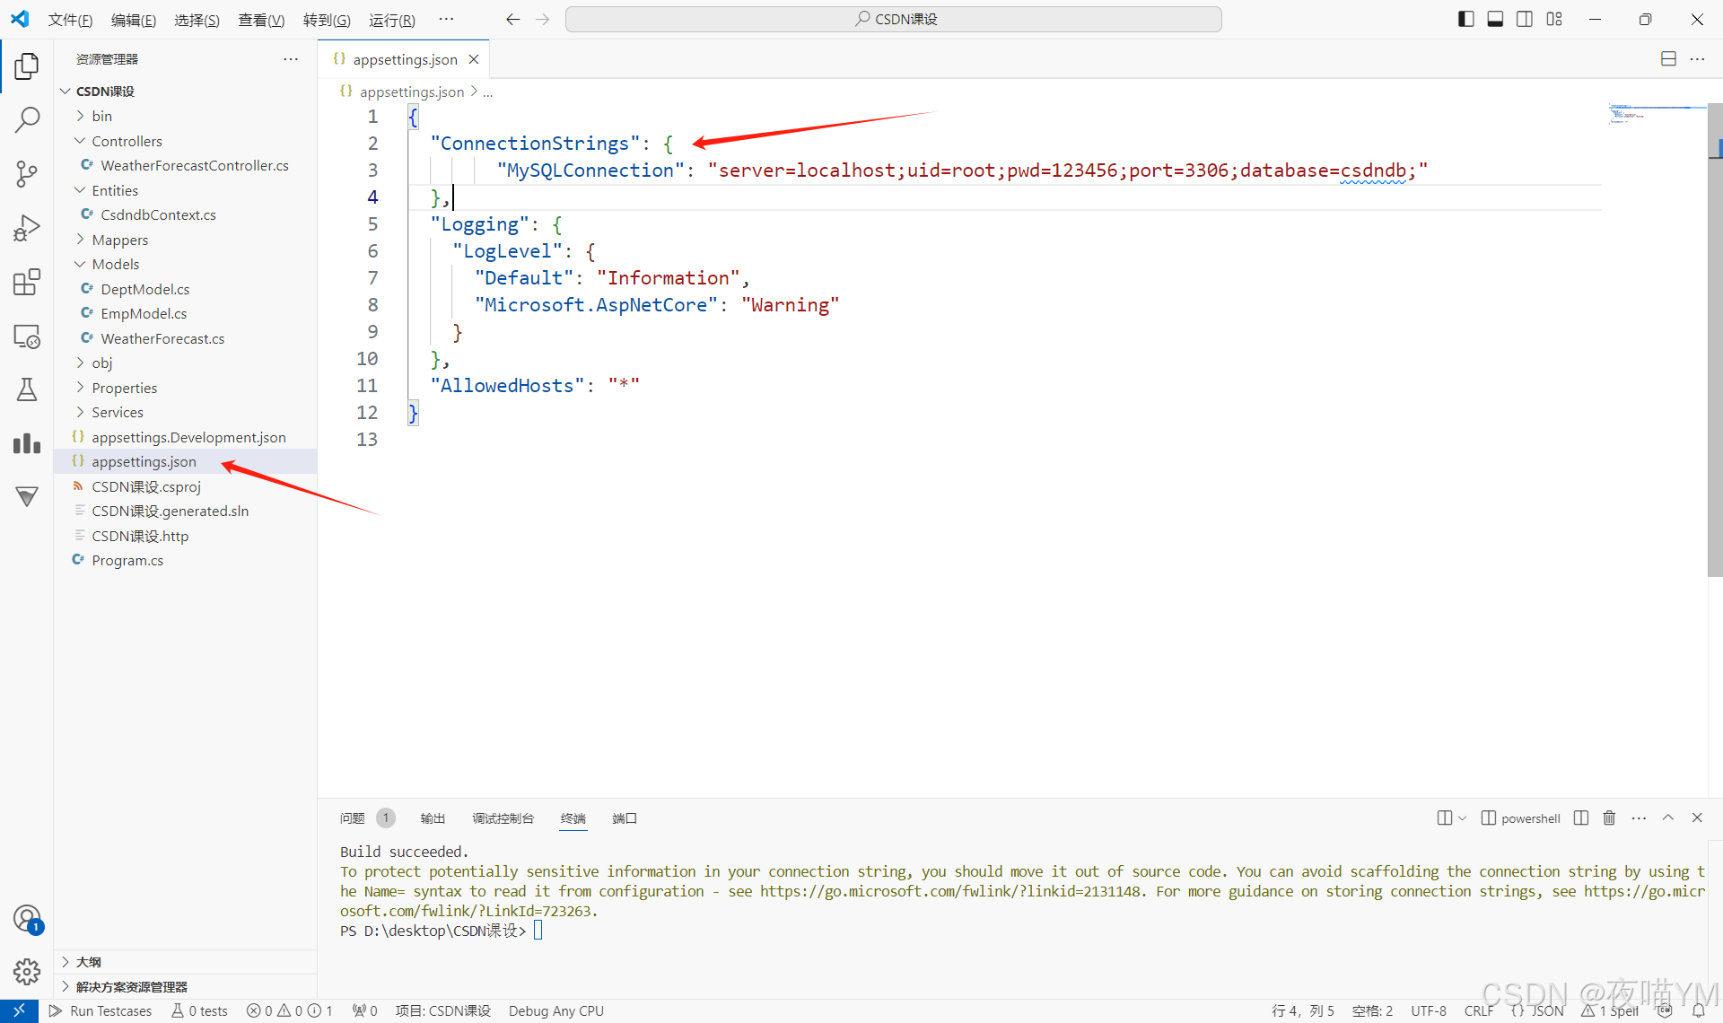The height and width of the screenshot is (1023, 1723).
Task: Open the 查看(V) menu
Action: tap(261, 20)
